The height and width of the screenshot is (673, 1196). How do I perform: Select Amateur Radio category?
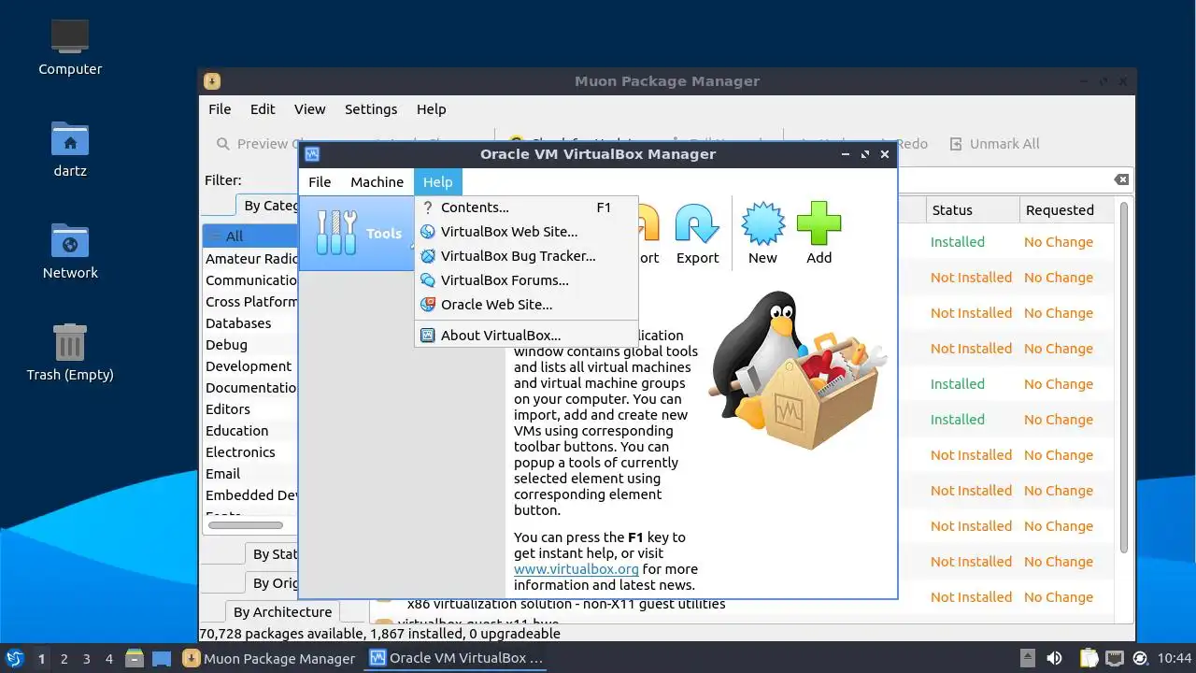pos(251,259)
